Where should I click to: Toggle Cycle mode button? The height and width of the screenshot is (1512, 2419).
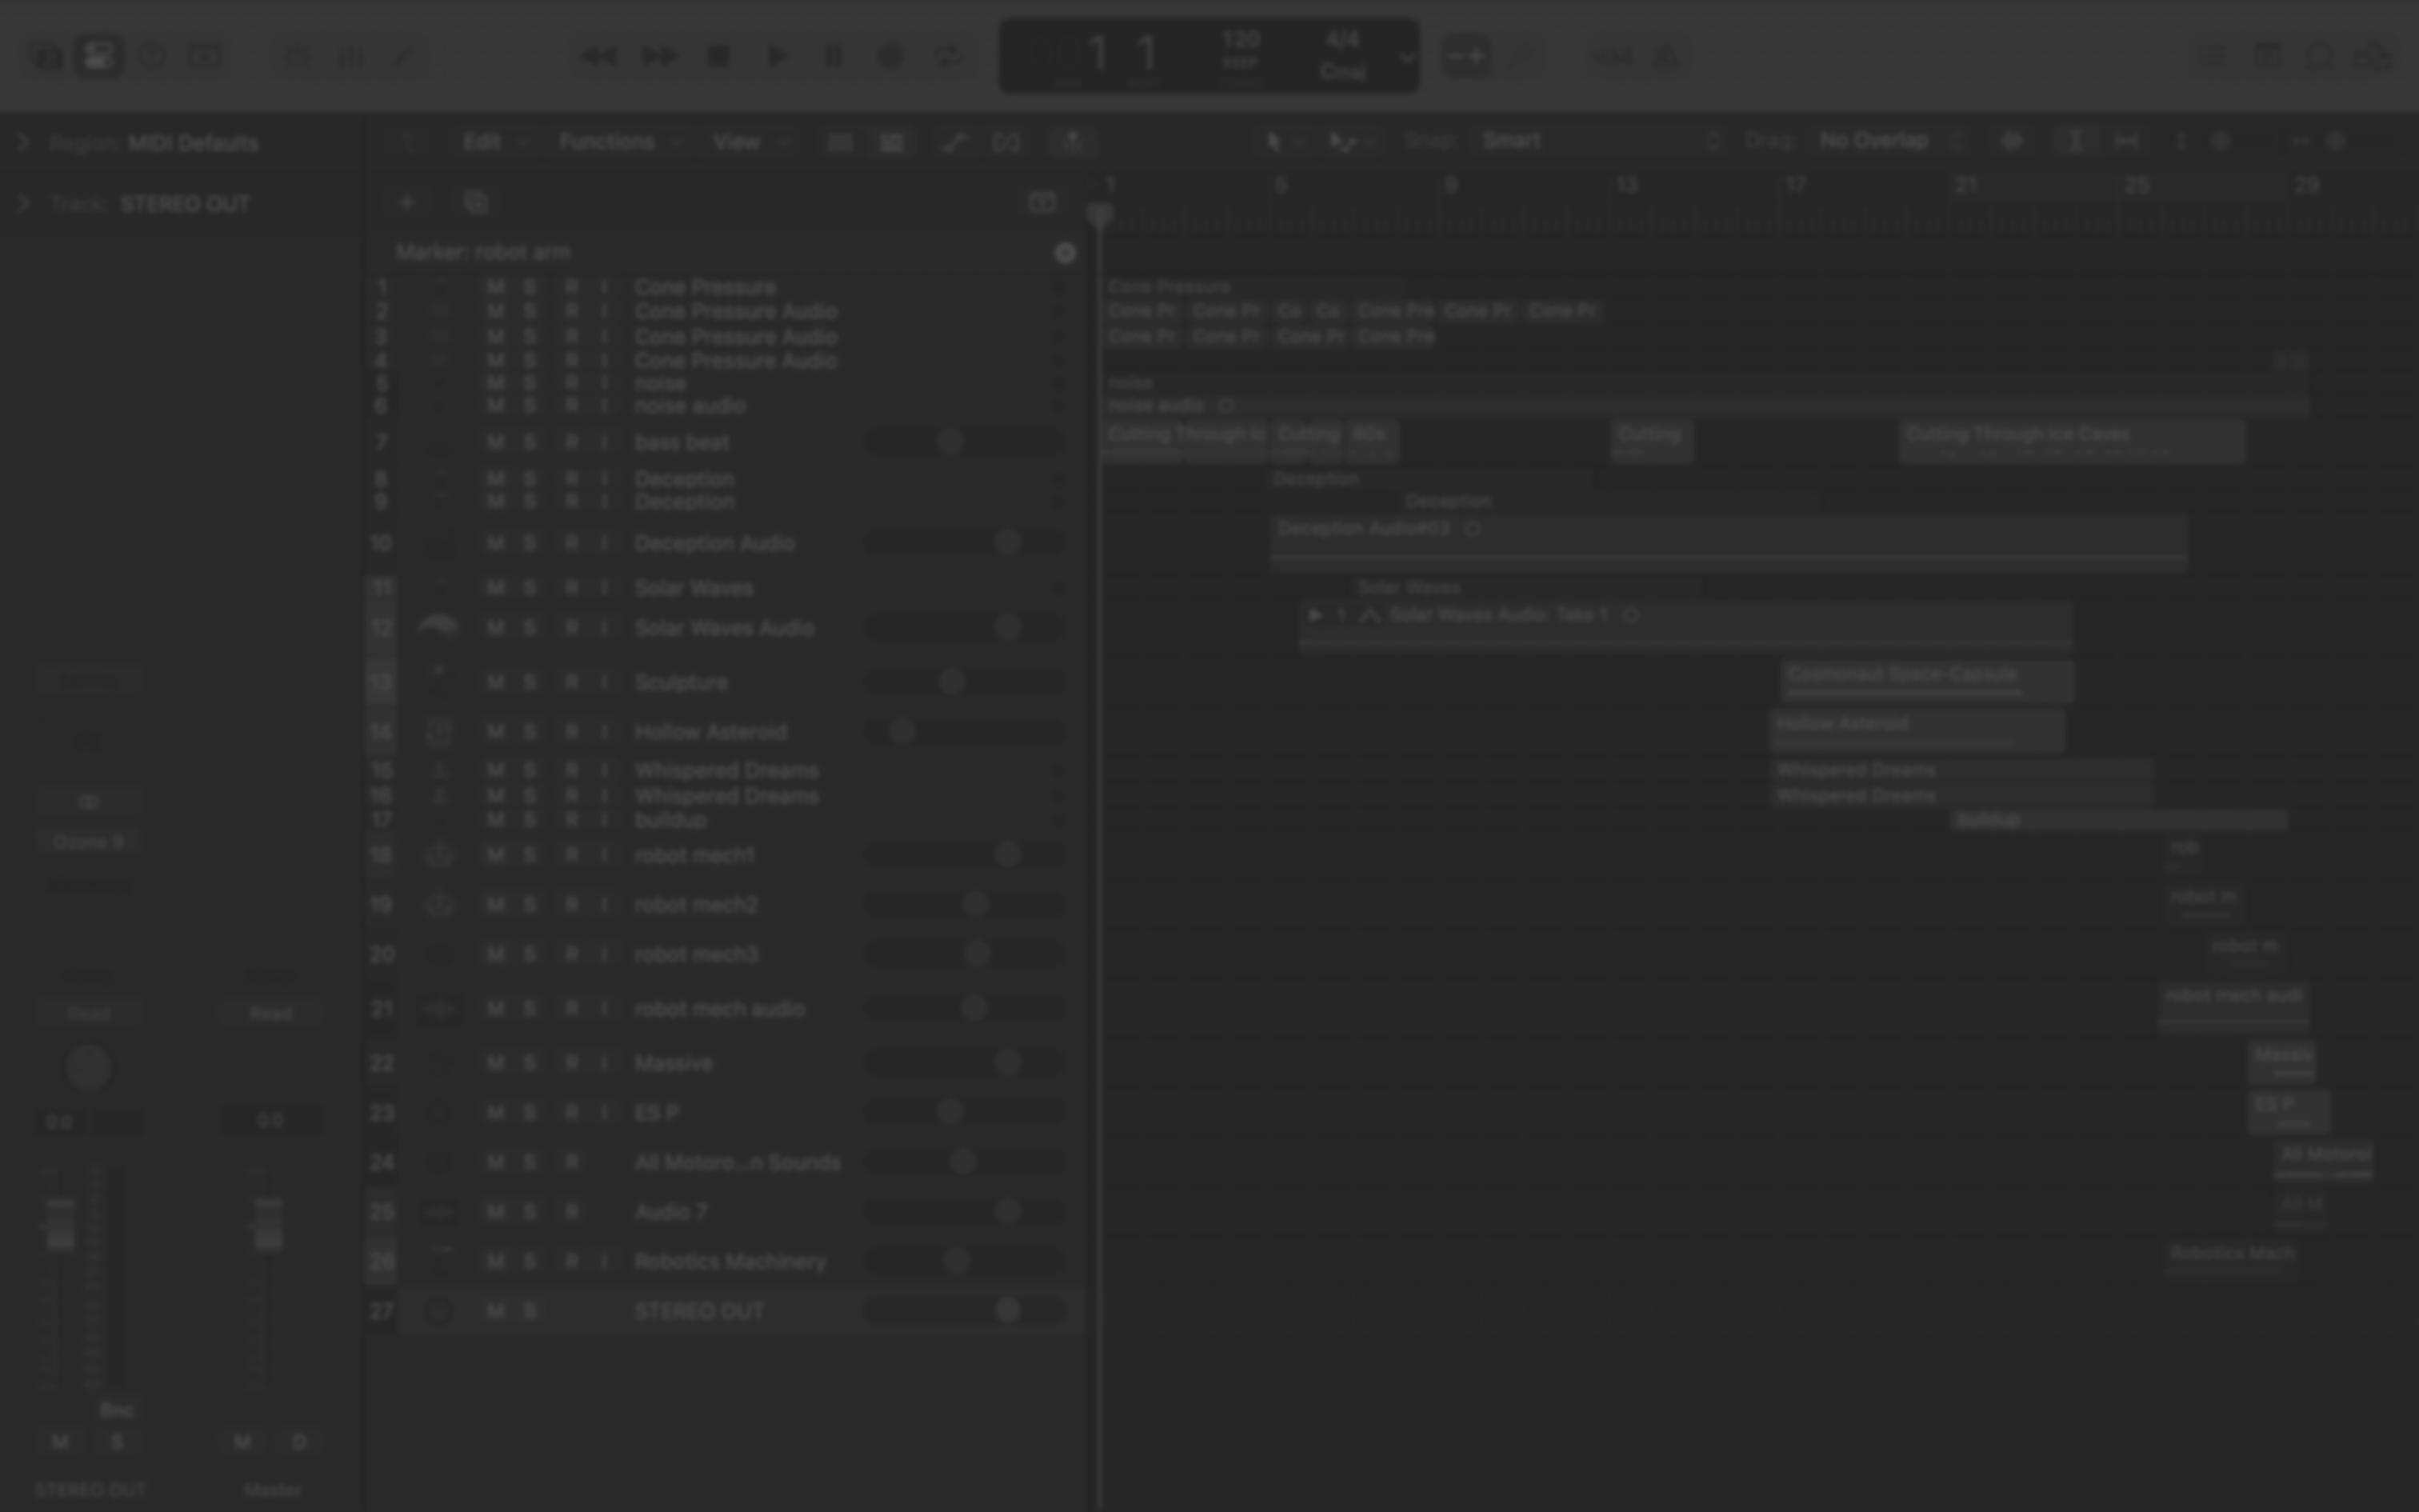(x=948, y=57)
